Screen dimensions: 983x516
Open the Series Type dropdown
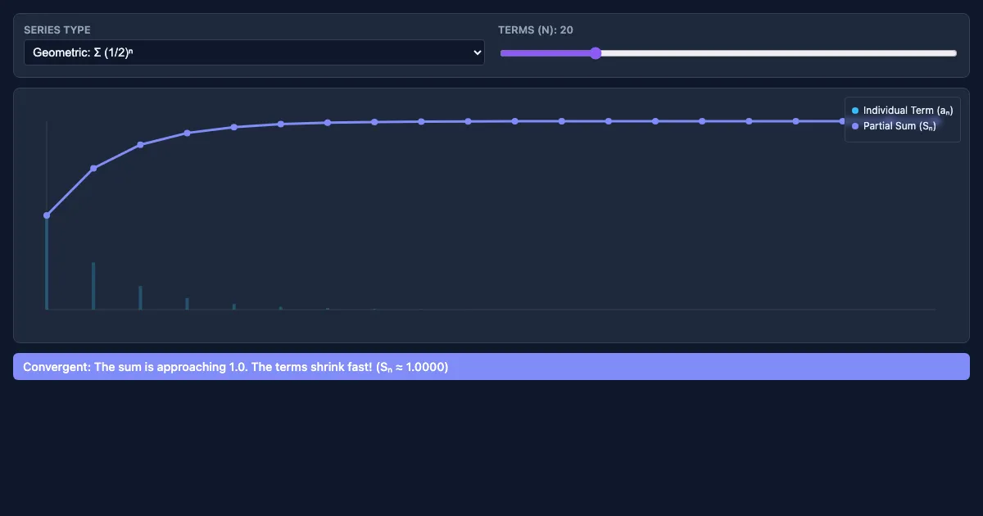pos(254,52)
